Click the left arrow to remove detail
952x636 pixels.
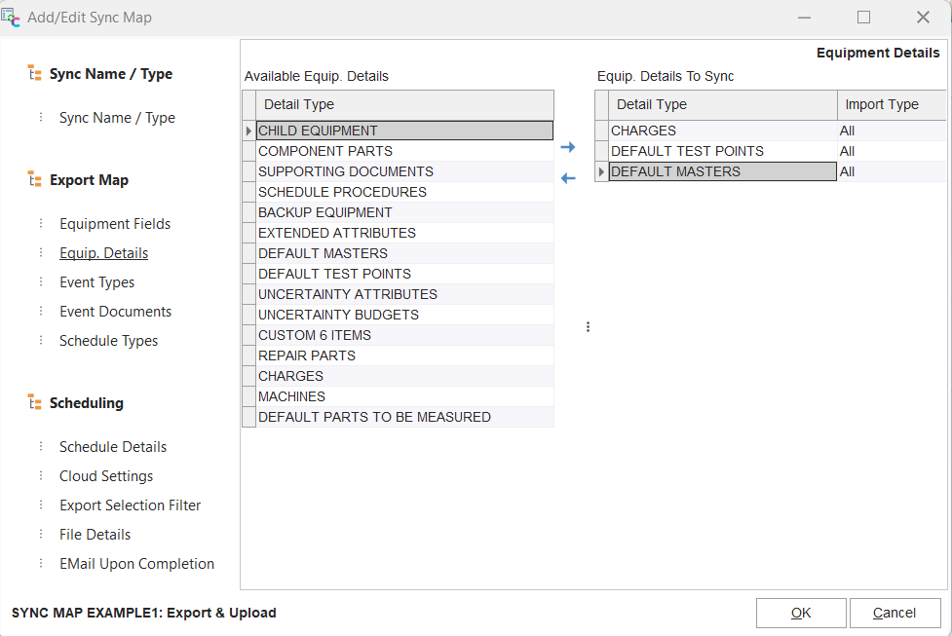click(x=568, y=177)
